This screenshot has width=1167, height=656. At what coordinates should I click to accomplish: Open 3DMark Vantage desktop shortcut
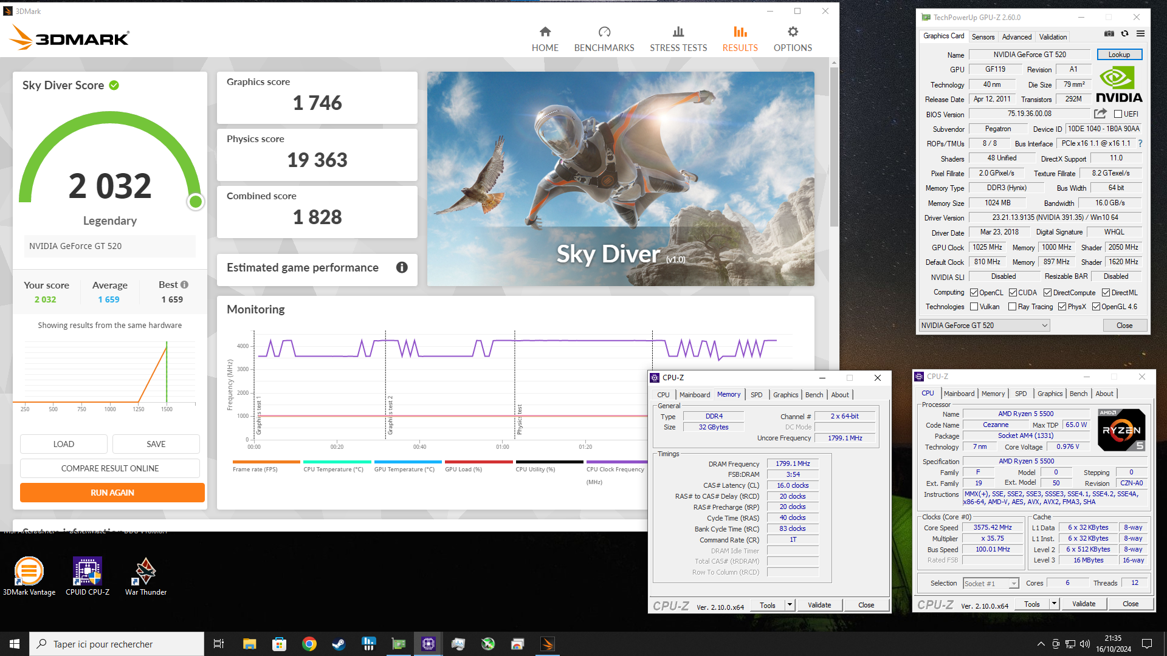point(29,576)
